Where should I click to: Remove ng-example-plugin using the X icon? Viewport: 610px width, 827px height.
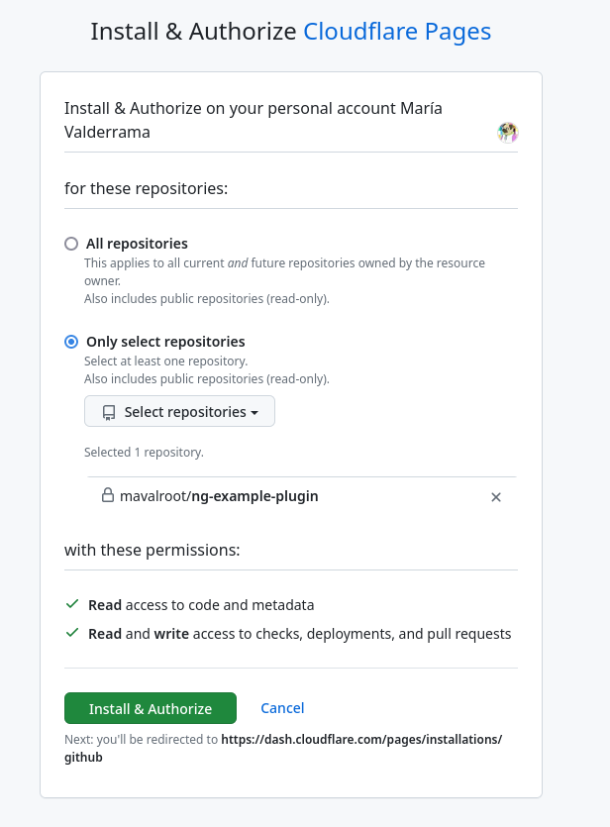point(496,497)
